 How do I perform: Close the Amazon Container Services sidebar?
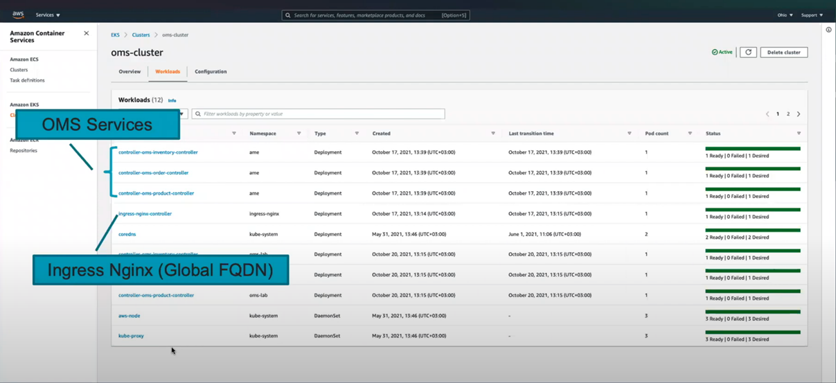87,33
